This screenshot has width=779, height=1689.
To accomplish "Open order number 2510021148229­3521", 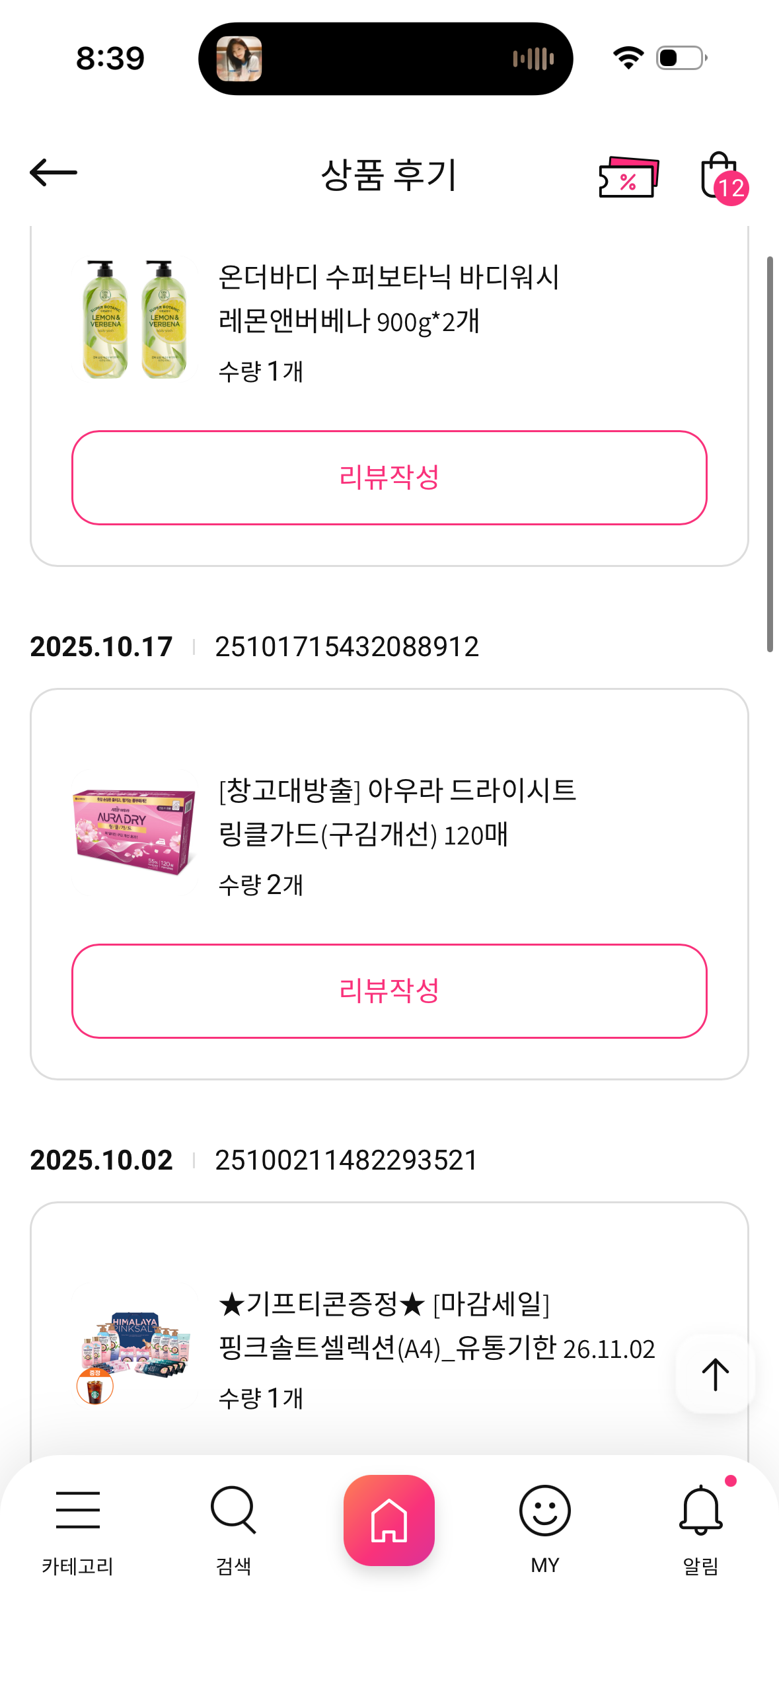I will 347,1160.
